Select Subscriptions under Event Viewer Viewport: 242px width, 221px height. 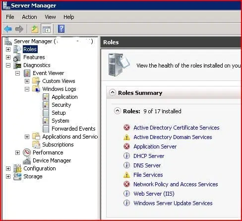pos(58,145)
